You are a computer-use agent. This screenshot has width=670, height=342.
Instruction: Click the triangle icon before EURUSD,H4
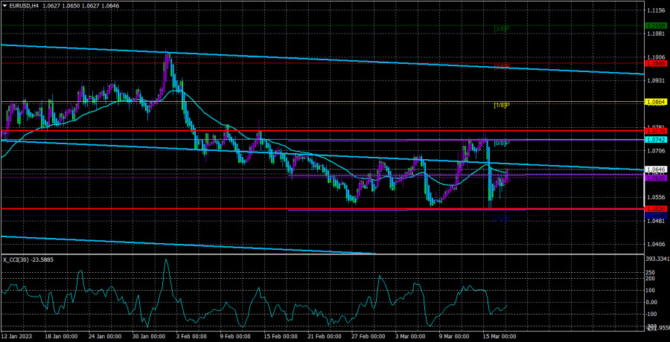pyautogui.click(x=4, y=5)
